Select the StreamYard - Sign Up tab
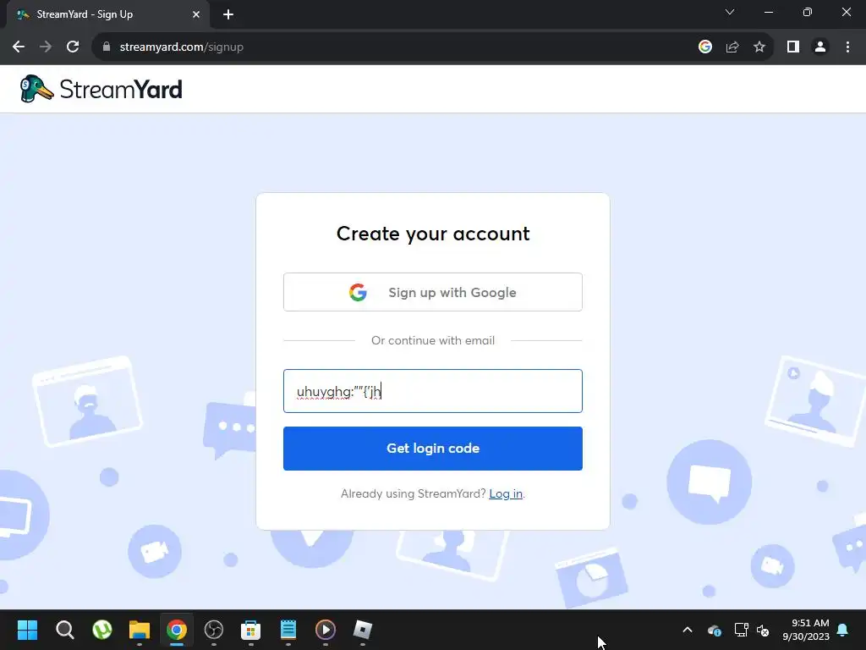 [x=107, y=14]
